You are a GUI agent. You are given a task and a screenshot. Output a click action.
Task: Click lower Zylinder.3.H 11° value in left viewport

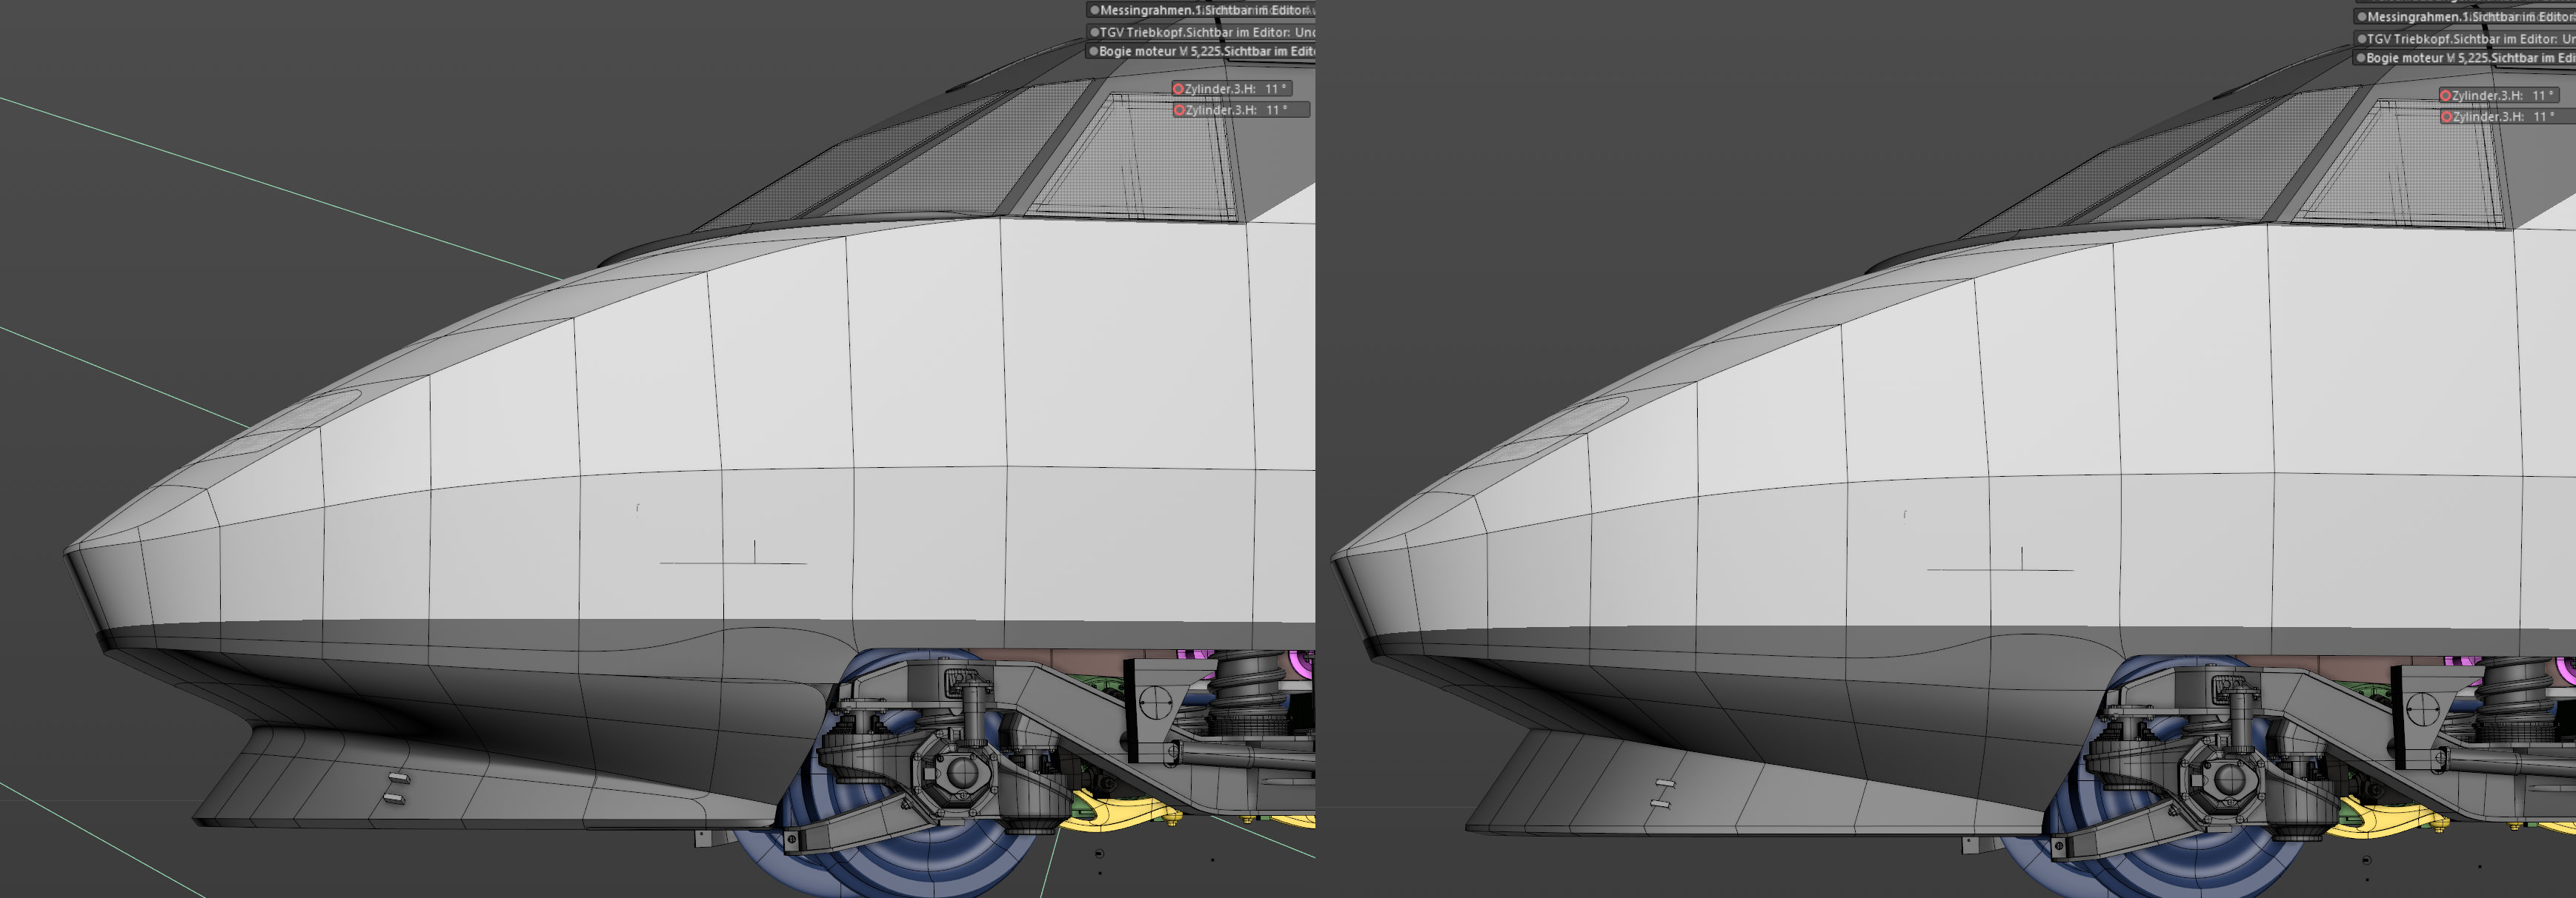click(x=1276, y=110)
